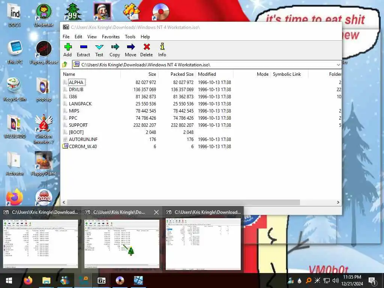Sort by the Symbolic Link column header
Image resolution: width=384 pixels, height=288 pixels.
[289, 74]
